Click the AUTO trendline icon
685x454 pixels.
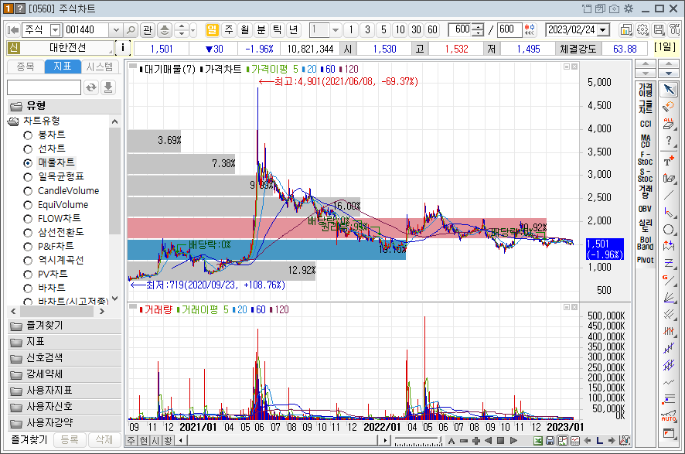point(669,415)
